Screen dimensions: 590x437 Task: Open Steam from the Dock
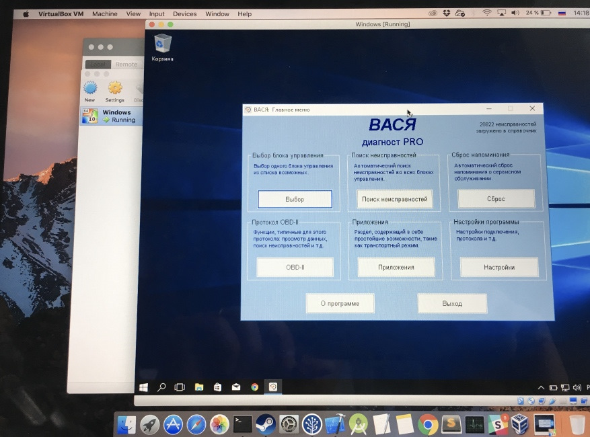265,425
